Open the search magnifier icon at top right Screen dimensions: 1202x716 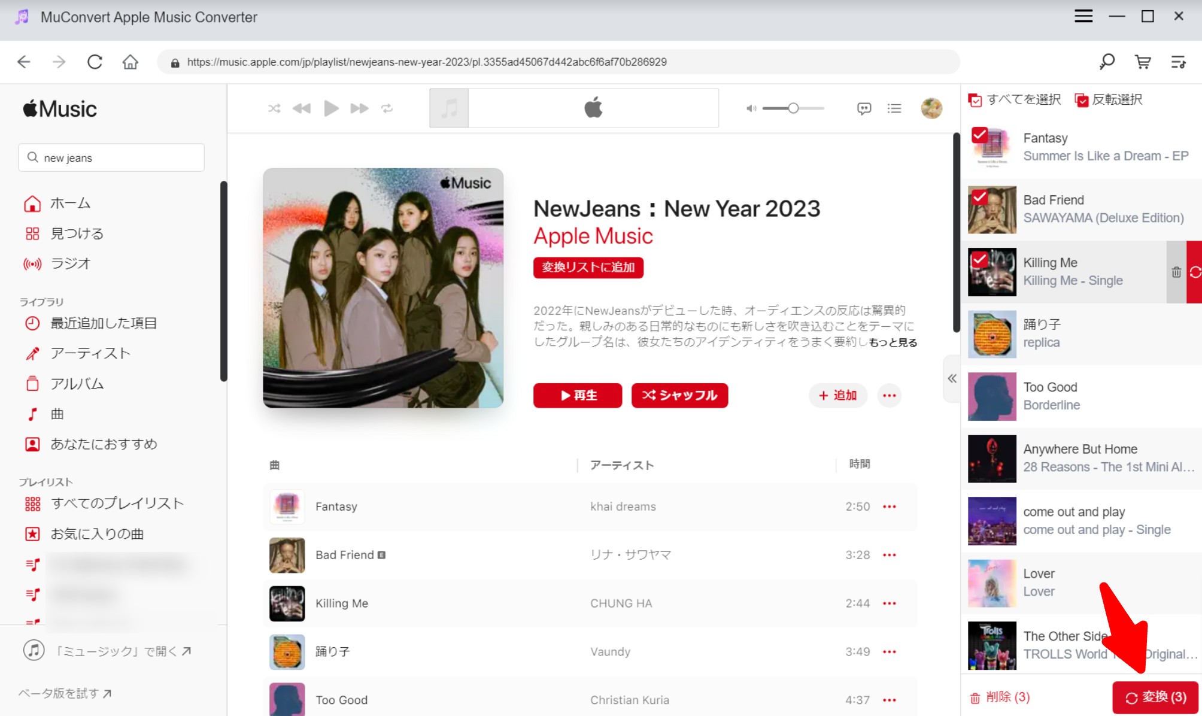tap(1107, 62)
